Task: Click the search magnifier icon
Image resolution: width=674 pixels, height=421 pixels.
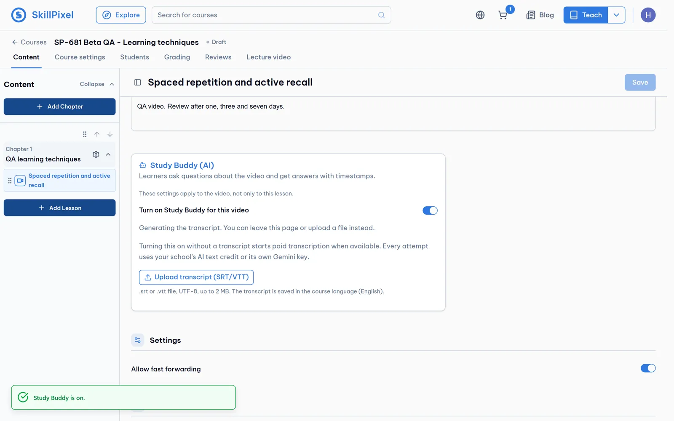Action: (381, 15)
